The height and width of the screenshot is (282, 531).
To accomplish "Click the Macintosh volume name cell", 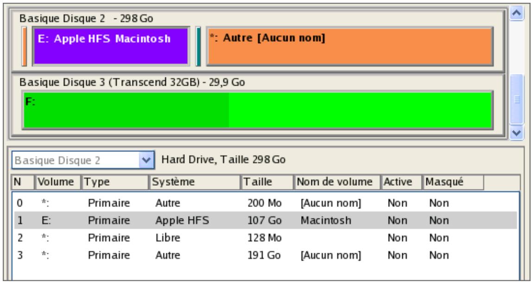I will (326, 221).
